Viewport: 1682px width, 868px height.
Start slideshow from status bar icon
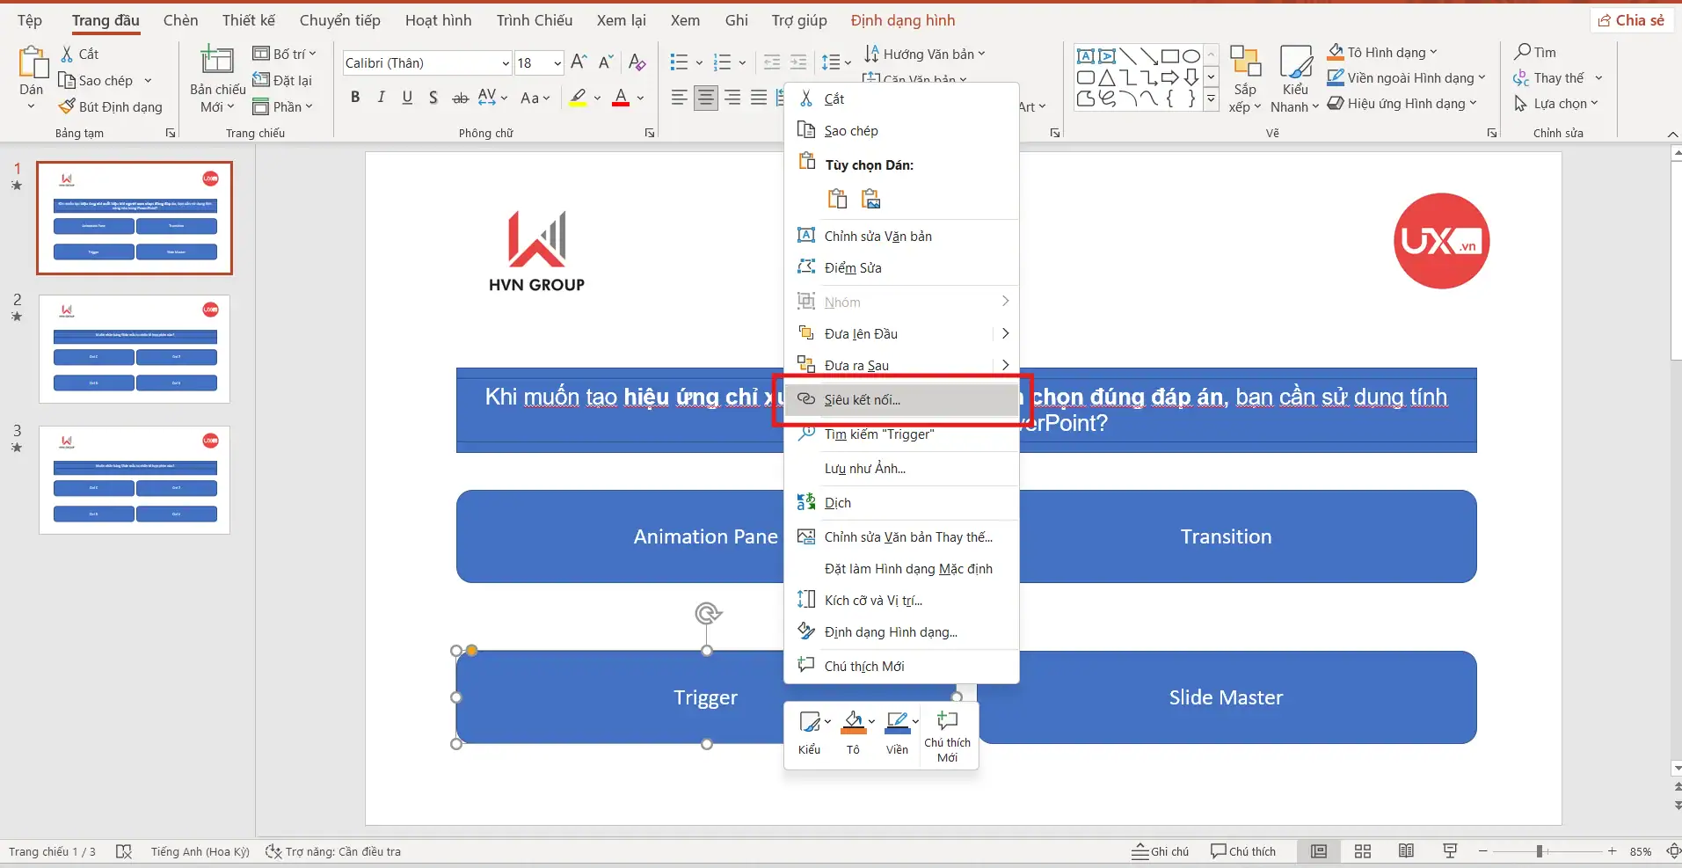point(1450,850)
